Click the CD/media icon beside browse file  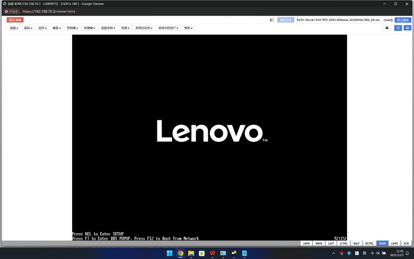click(x=272, y=20)
